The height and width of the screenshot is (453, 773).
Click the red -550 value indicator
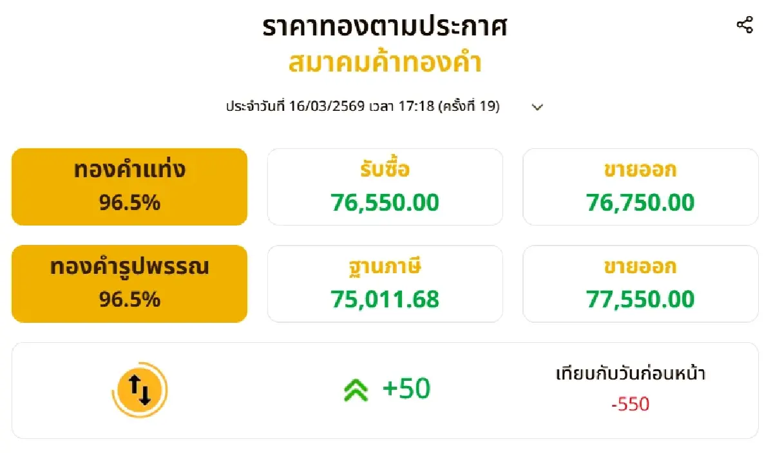click(x=630, y=405)
